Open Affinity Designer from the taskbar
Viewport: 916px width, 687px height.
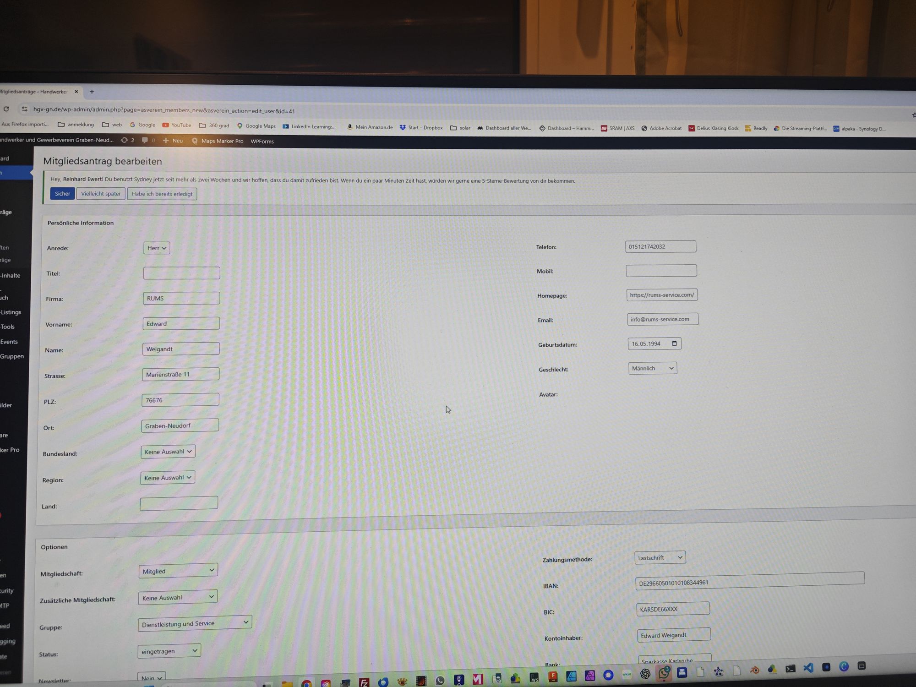[571, 676]
